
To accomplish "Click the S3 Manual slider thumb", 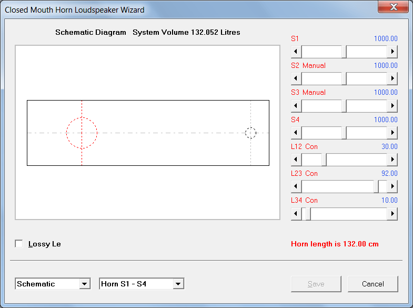I will [x=344, y=105].
